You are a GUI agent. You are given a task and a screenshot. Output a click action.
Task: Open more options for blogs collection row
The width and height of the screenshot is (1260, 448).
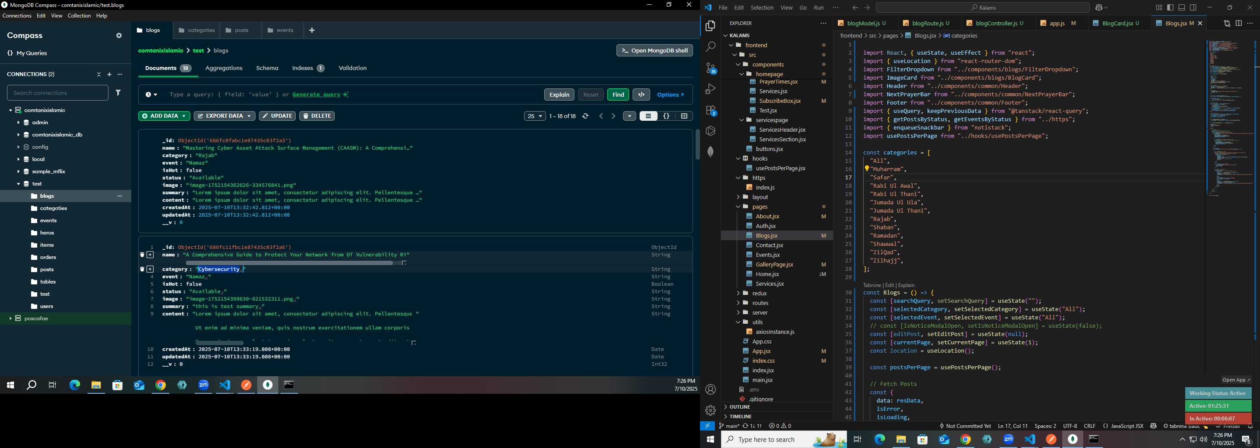click(x=120, y=196)
